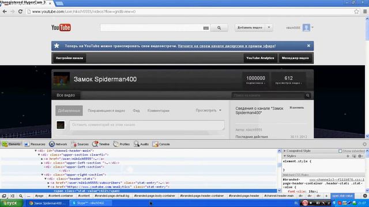Collapse the upper-right-section div node
The width and height of the screenshot is (369, 207).
42,175
